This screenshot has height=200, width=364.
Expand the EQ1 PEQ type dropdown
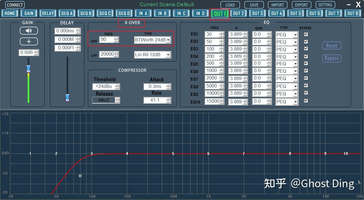(x=295, y=34)
